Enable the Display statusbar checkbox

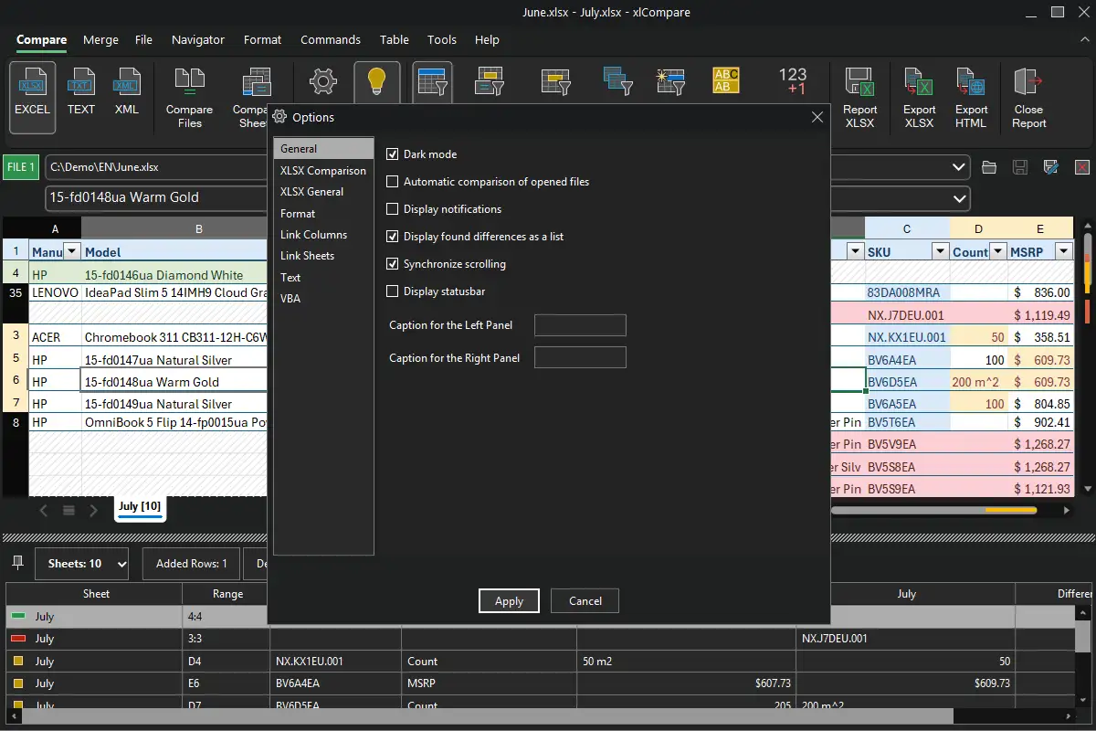point(393,291)
